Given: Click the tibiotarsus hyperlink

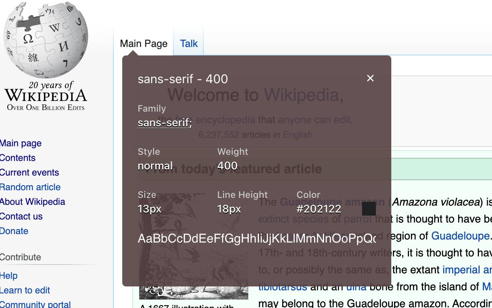Looking at the screenshot, I should coord(283,286).
